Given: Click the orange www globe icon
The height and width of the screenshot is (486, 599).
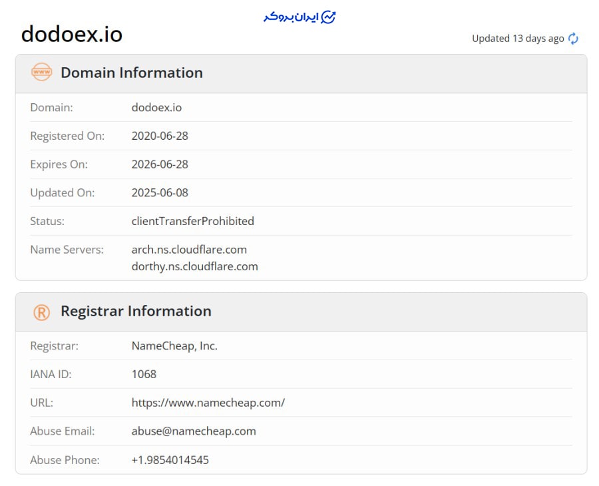Looking at the screenshot, I should click(41, 73).
